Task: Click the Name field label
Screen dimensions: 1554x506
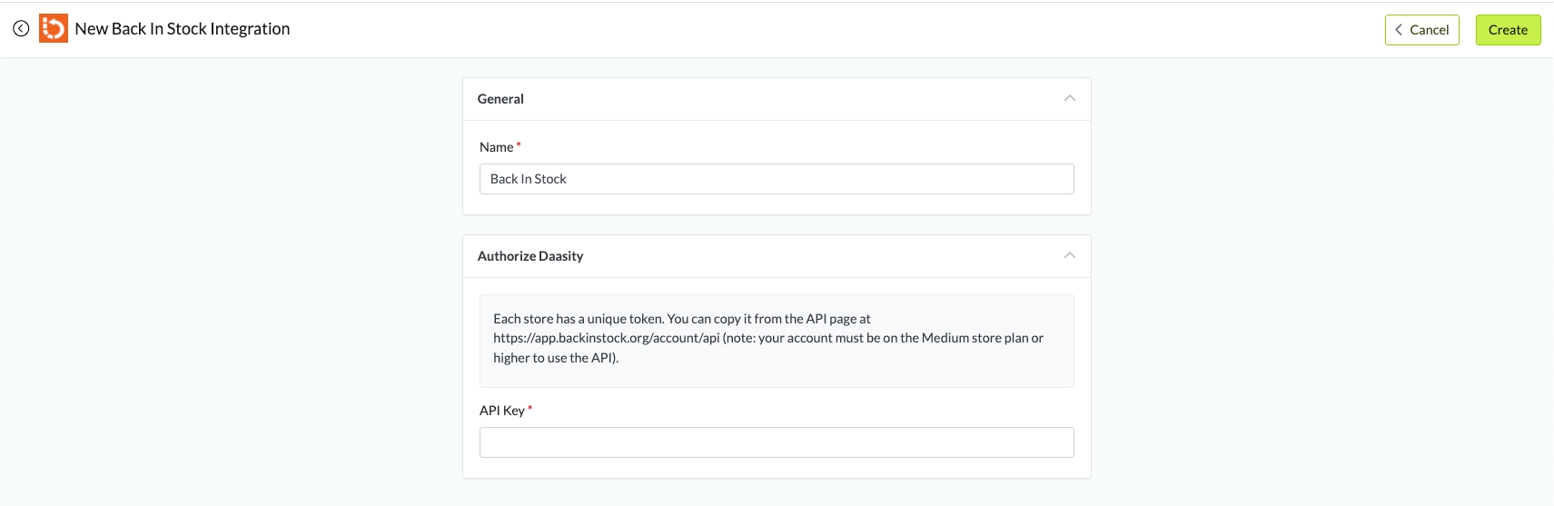Action: point(496,147)
